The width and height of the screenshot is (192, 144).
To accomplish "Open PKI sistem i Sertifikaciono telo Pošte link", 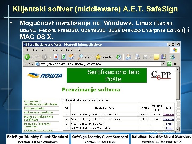I will coord(41,103).
